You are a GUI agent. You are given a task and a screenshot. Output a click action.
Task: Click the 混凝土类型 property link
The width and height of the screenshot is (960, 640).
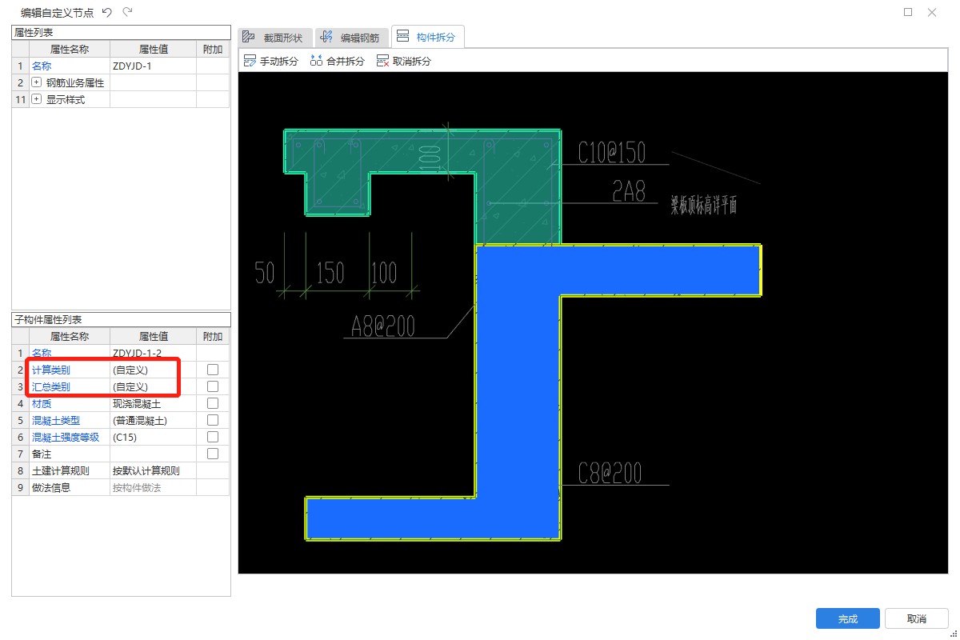tap(55, 420)
